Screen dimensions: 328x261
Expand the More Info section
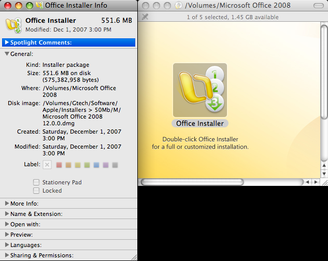(x=7, y=204)
